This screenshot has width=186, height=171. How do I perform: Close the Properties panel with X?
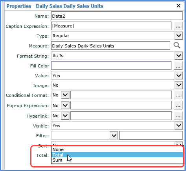[179, 6]
